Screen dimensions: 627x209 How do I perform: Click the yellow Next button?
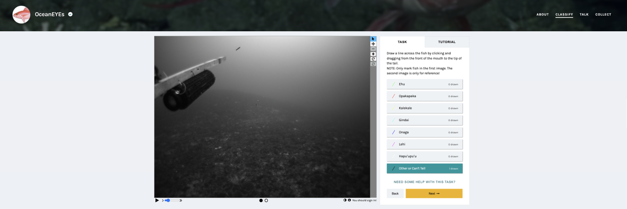[434, 193]
